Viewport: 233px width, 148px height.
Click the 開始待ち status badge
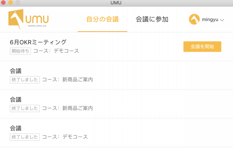click(x=20, y=51)
